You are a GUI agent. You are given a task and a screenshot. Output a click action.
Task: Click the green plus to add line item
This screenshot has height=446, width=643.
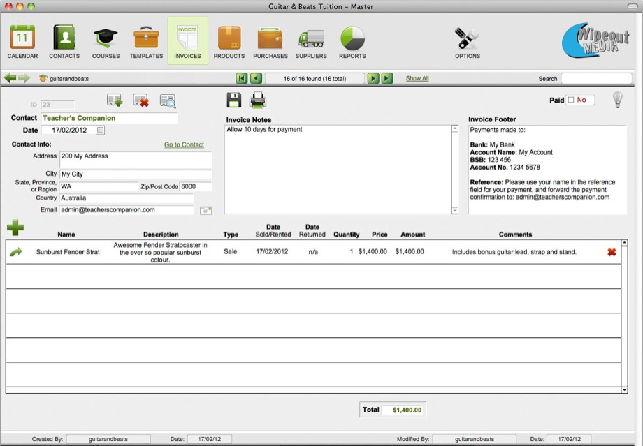(15, 227)
